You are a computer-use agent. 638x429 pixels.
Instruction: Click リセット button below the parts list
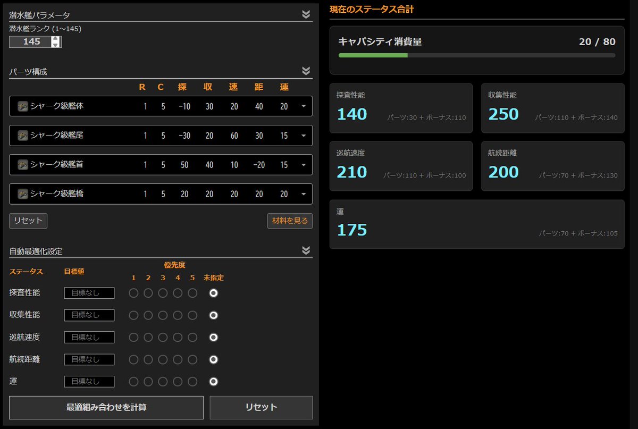(28, 221)
